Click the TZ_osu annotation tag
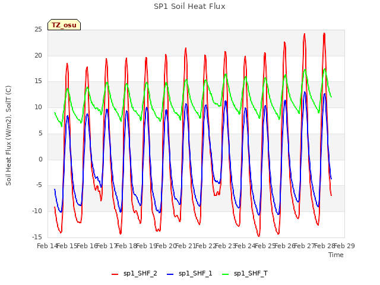This screenshot has height=285, width=380. (x=64, y=25)
